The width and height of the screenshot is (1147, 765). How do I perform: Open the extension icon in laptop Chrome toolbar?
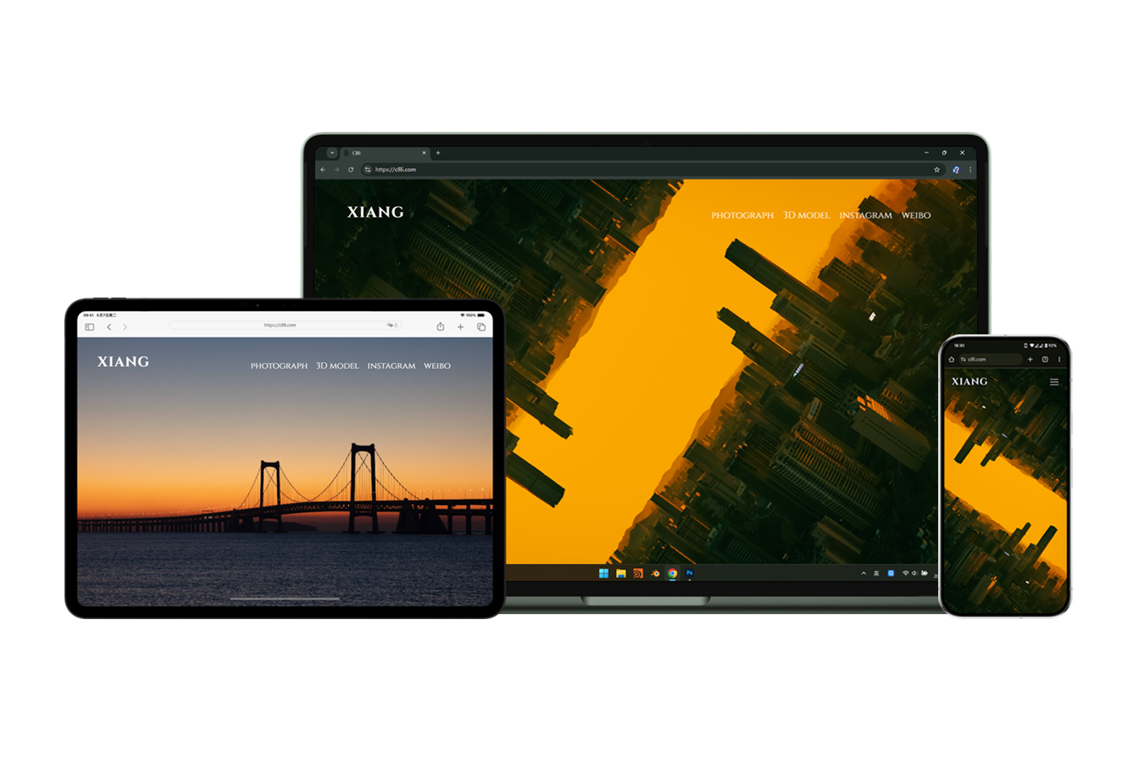(956, 169)
